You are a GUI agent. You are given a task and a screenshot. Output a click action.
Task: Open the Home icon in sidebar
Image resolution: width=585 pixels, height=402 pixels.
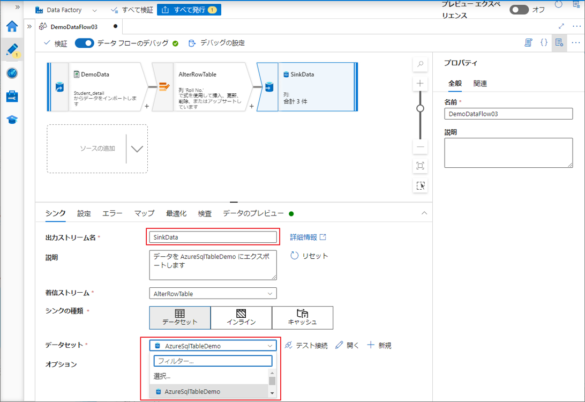(12, 26)
